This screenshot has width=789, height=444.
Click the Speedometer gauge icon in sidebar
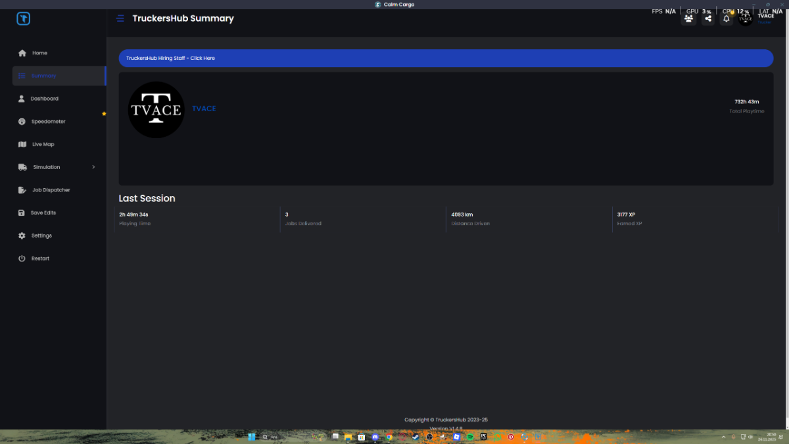22,122
